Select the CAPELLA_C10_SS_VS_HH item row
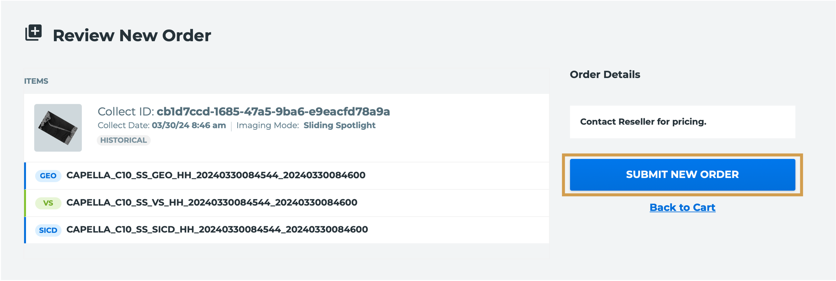This screenshot has height=281, width=836. pyautogui.click(x=287, y=203)
